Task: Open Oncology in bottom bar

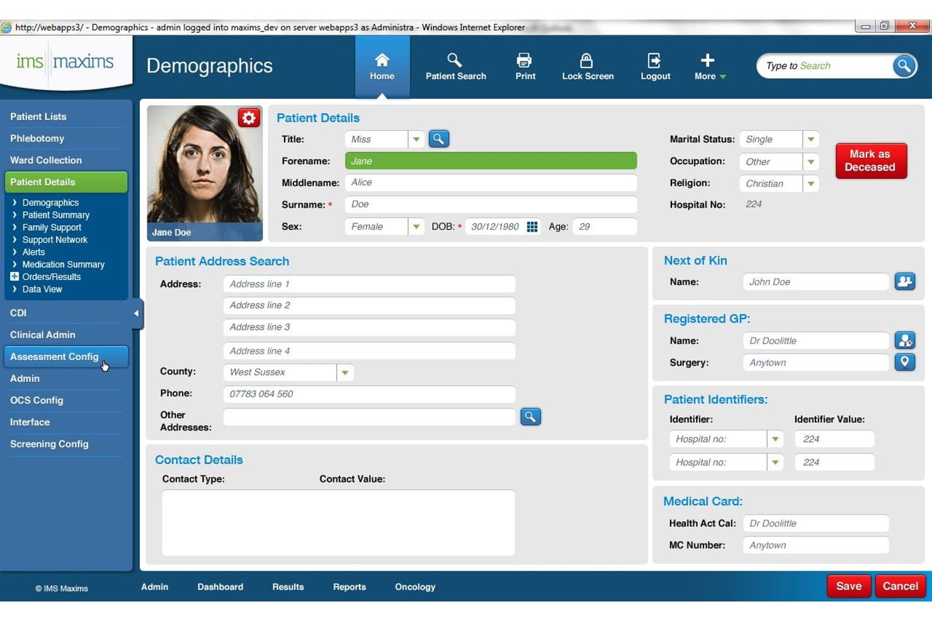Action: click(415, 586)
